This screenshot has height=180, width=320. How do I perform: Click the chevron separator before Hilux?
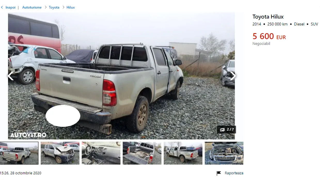63,7
